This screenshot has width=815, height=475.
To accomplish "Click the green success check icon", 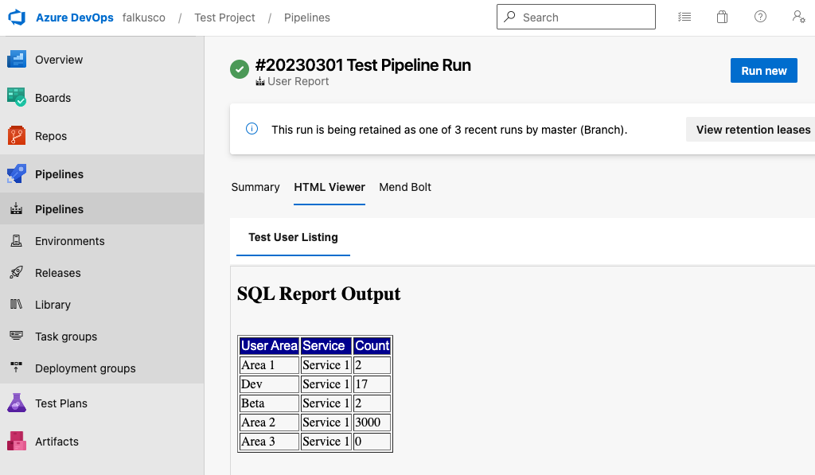I will (239, 69).
